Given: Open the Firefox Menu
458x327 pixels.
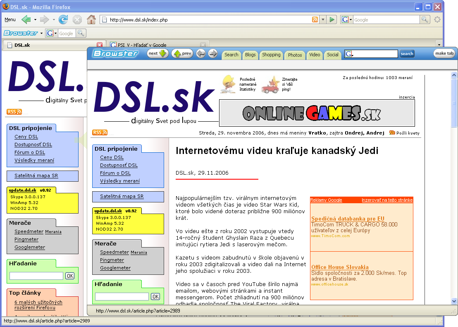Looking at the screenshot, I should coord(10,19).
